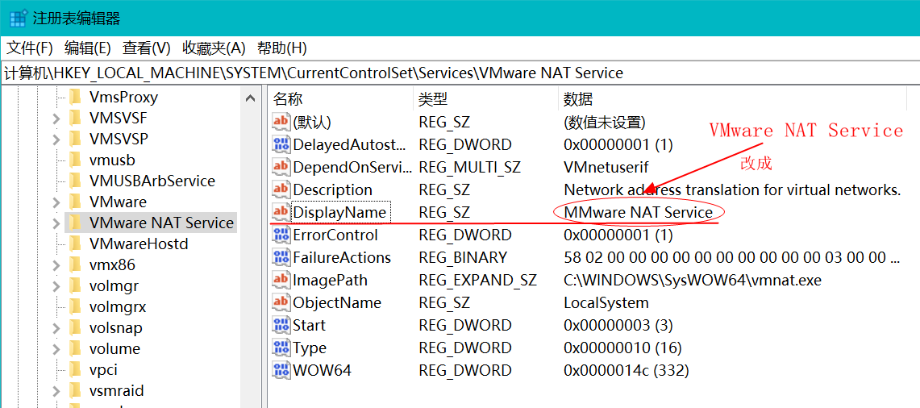Click the REG_MULTI_SZ type cell
The image size is (920, 408).
[469, 167]
